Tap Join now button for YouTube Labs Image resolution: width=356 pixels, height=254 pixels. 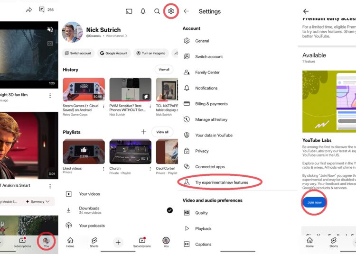tap(314, 202)
